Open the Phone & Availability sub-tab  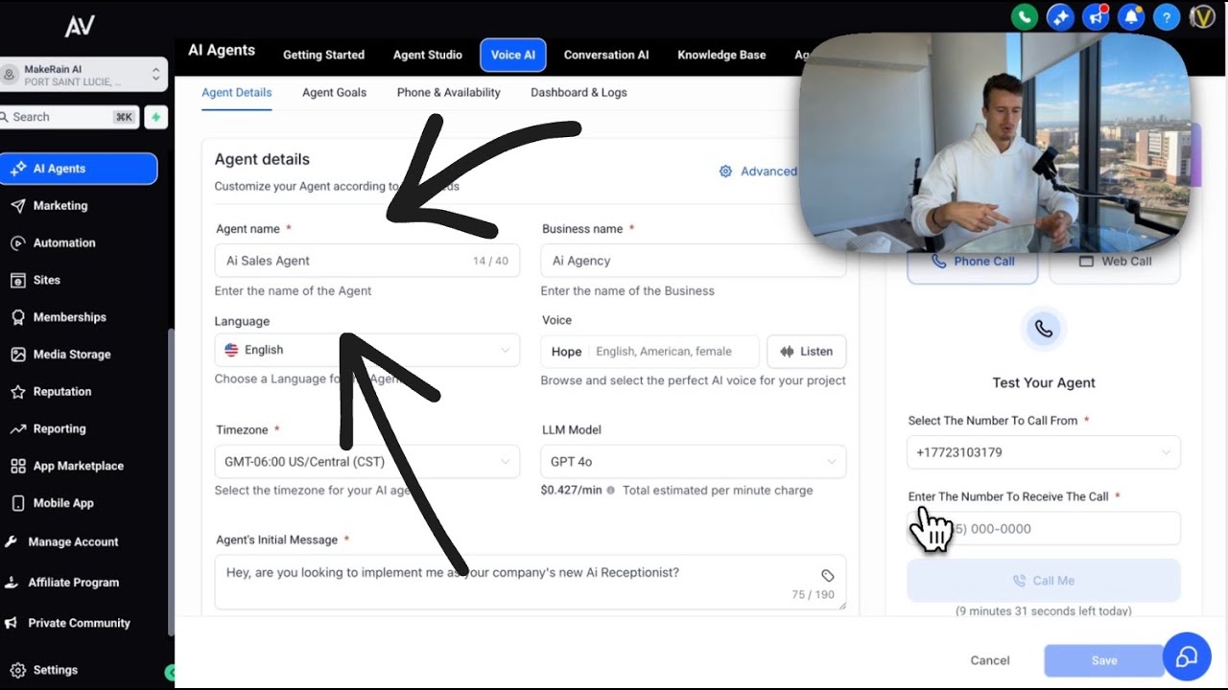(449, 93)
